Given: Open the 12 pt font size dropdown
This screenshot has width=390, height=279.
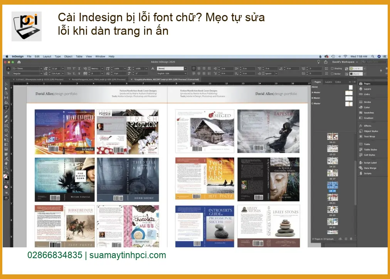Looking at the screenshot, I should (x=63, y=68).
